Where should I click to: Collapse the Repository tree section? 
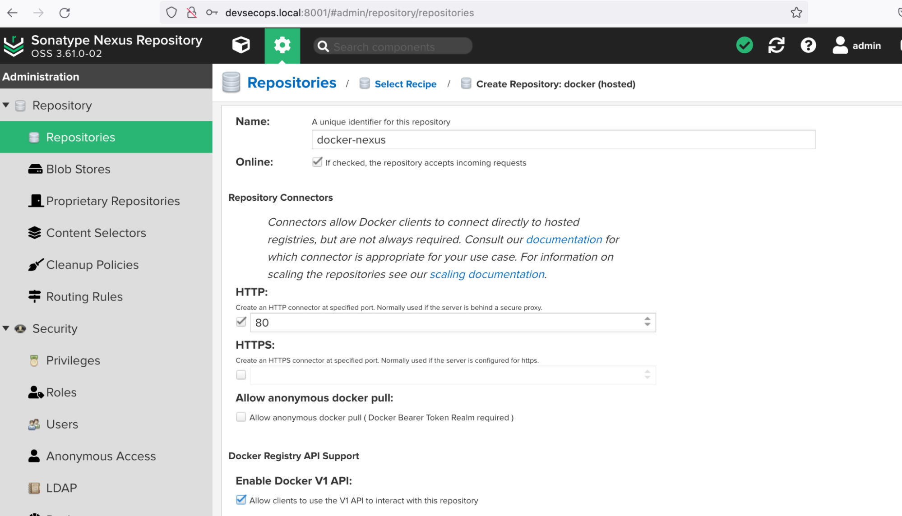coord(6,105)
